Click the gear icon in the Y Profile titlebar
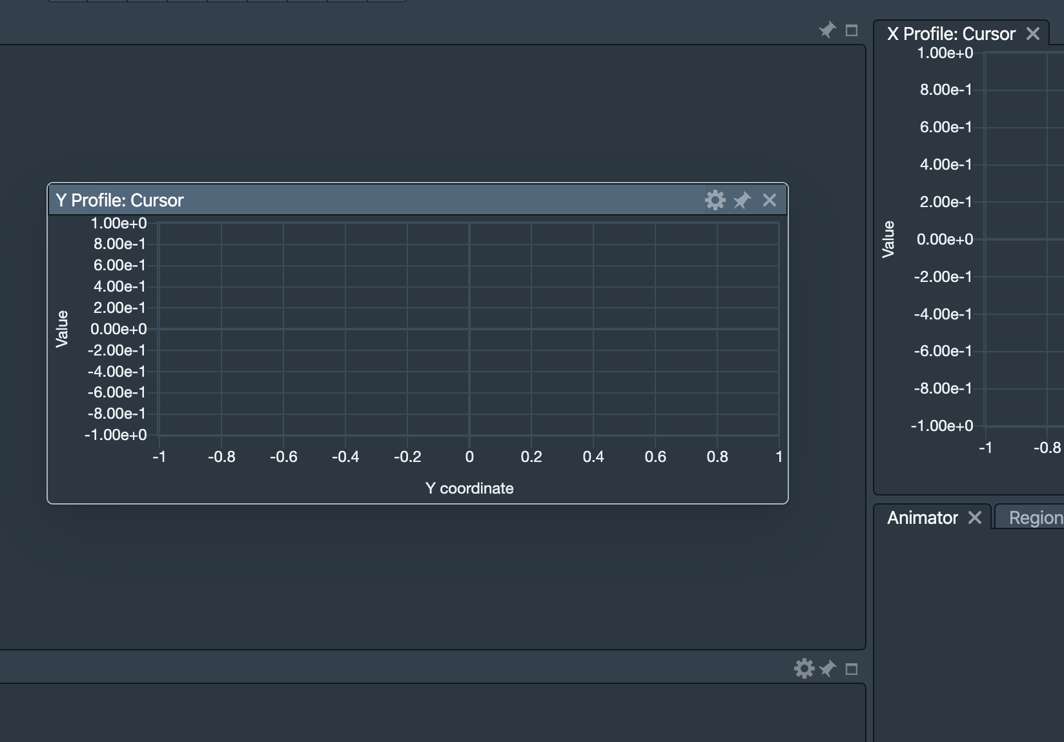The image size is (1064, 742). pos(715,200)
